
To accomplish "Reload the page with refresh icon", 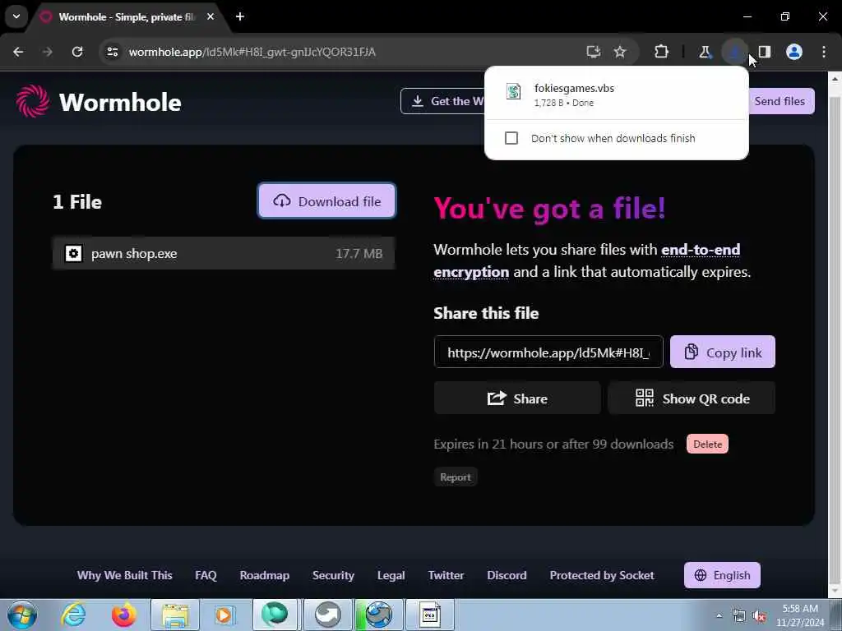I will pos(77,52).
